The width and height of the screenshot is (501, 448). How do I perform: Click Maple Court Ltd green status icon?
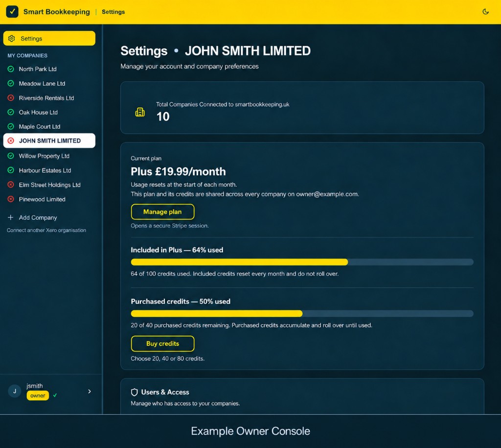[x=11, y=127]
